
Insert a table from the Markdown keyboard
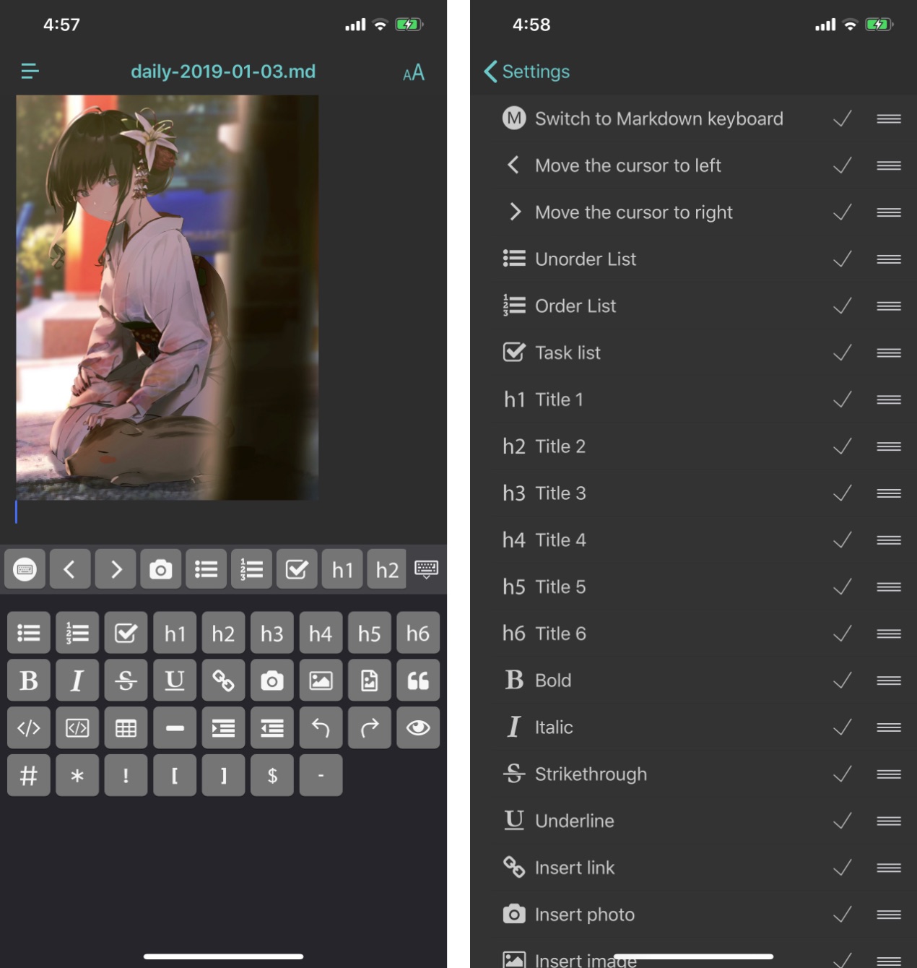(x=126, y=727)
